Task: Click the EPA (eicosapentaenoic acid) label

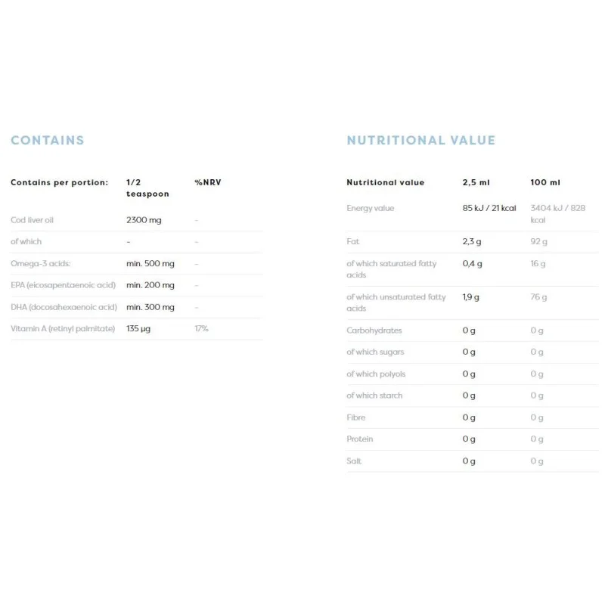Action: coord(63,285)
